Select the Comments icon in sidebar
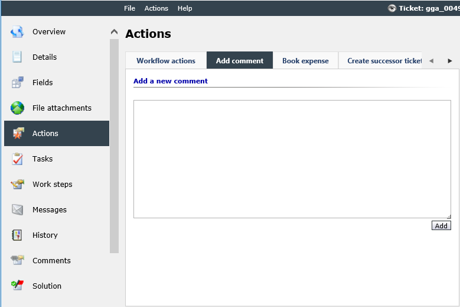Viewport: 460px width, 307px height. (17, 260)
